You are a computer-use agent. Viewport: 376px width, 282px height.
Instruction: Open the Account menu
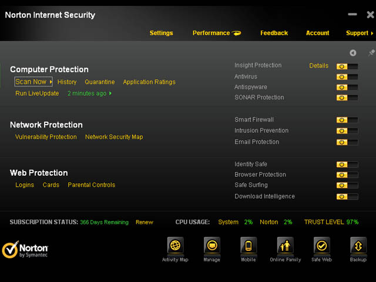[x=317, y=33]
